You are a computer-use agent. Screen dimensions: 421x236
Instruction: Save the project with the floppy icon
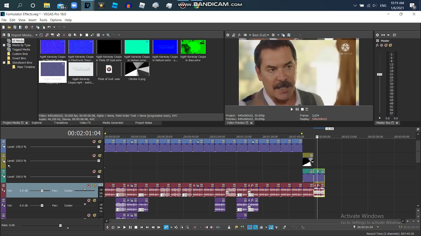point(15,27)
